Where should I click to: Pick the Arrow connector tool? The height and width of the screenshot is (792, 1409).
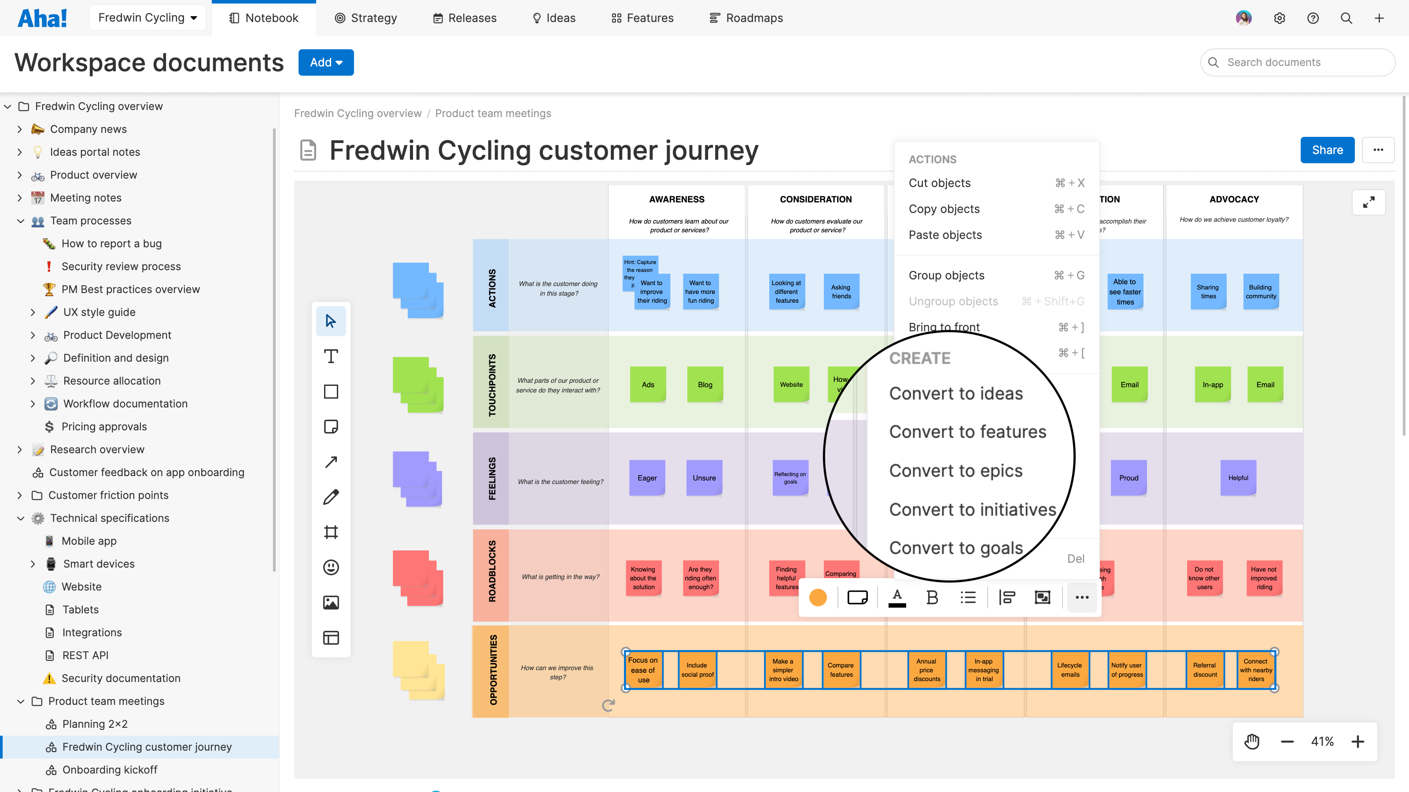[x=331, y=462]
